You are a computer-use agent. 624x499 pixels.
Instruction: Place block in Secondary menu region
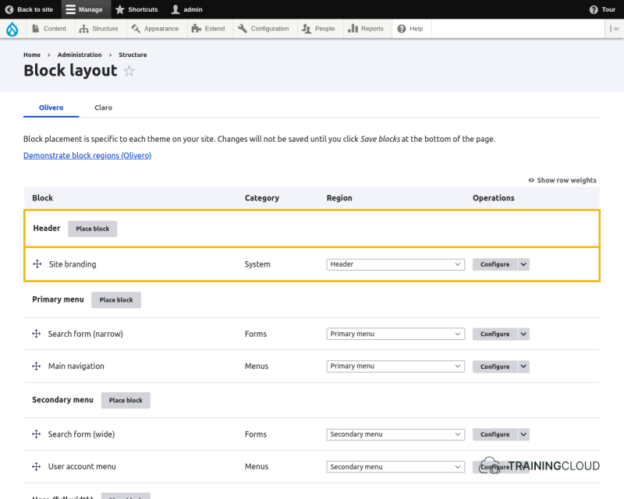point(126,400)
